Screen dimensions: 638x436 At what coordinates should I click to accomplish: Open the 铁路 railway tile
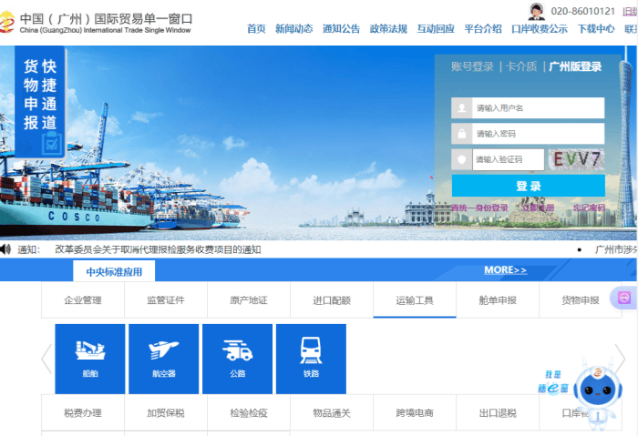coord(311,359)
